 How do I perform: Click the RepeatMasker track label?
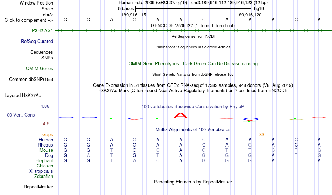(x=38, y=187)
